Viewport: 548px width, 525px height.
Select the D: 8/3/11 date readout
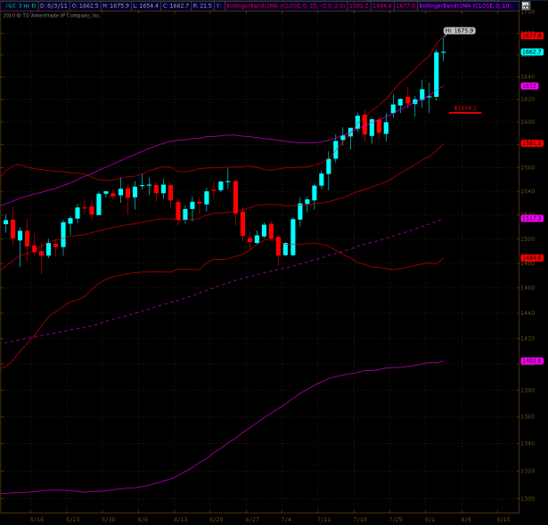click(53, 6)
